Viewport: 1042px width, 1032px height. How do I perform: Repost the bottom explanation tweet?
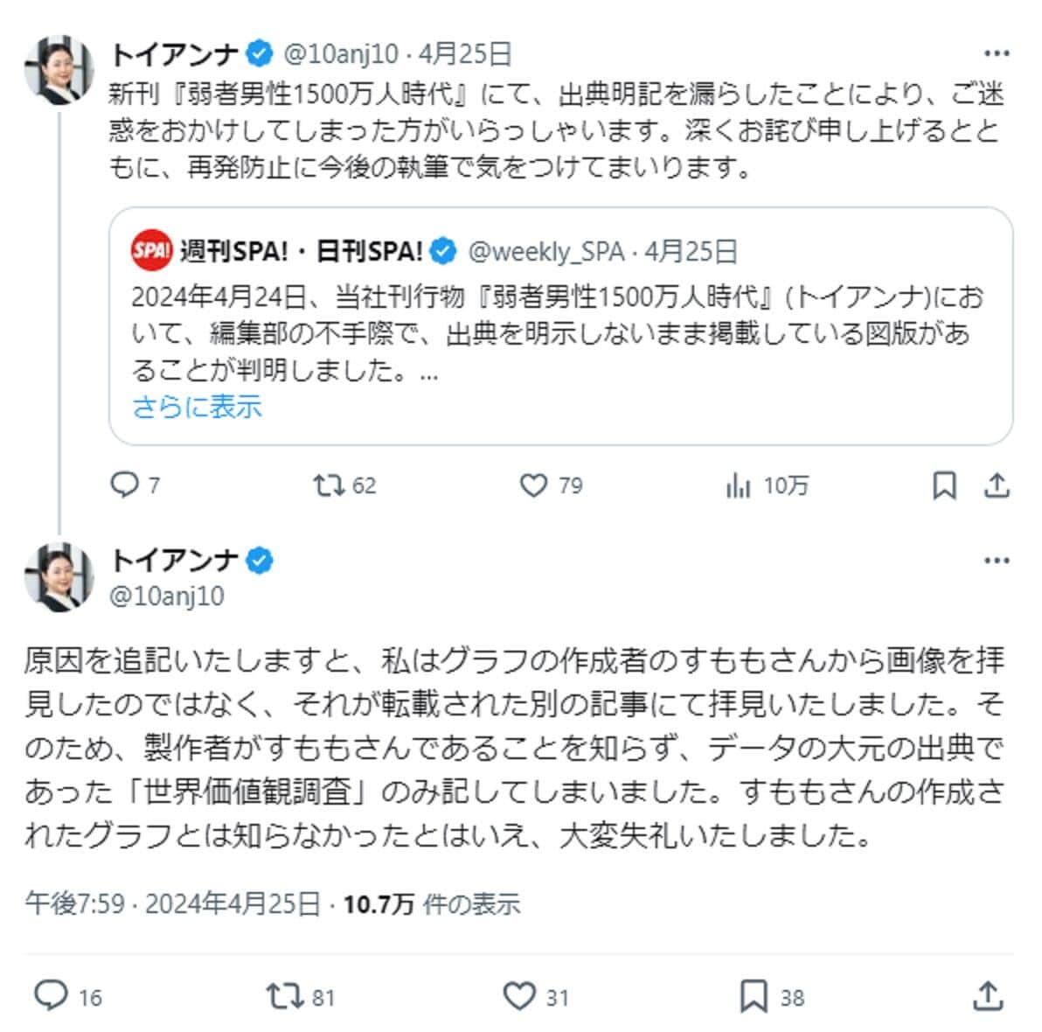[x=281, y=994]
